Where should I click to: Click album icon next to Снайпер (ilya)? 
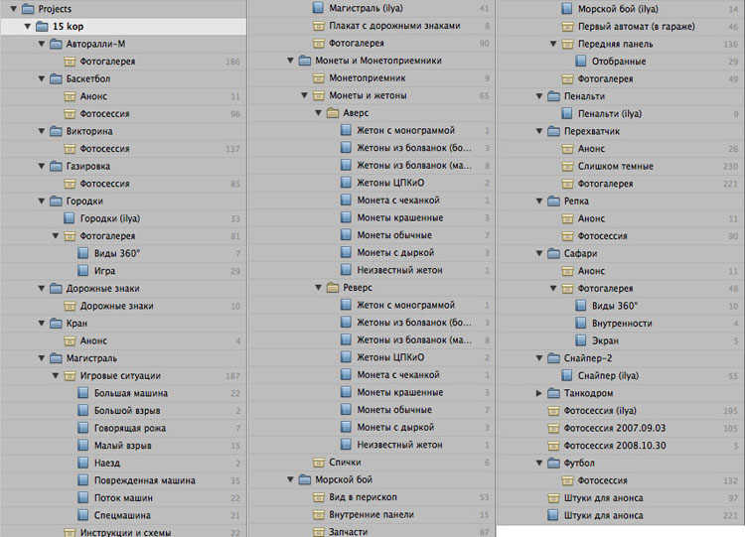(567, 376)
